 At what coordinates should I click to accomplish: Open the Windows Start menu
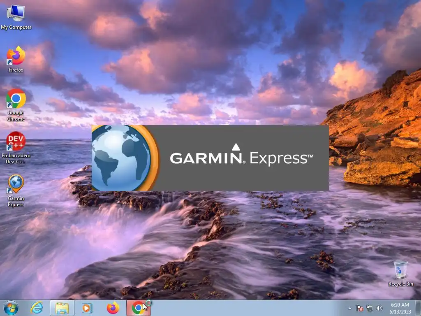(x=11, y=308)
